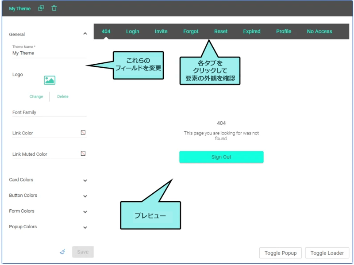Open the Link Muted Color picker swatch
Image resolution: width=354 pixels, height=265 pixels.
(83, 154)
